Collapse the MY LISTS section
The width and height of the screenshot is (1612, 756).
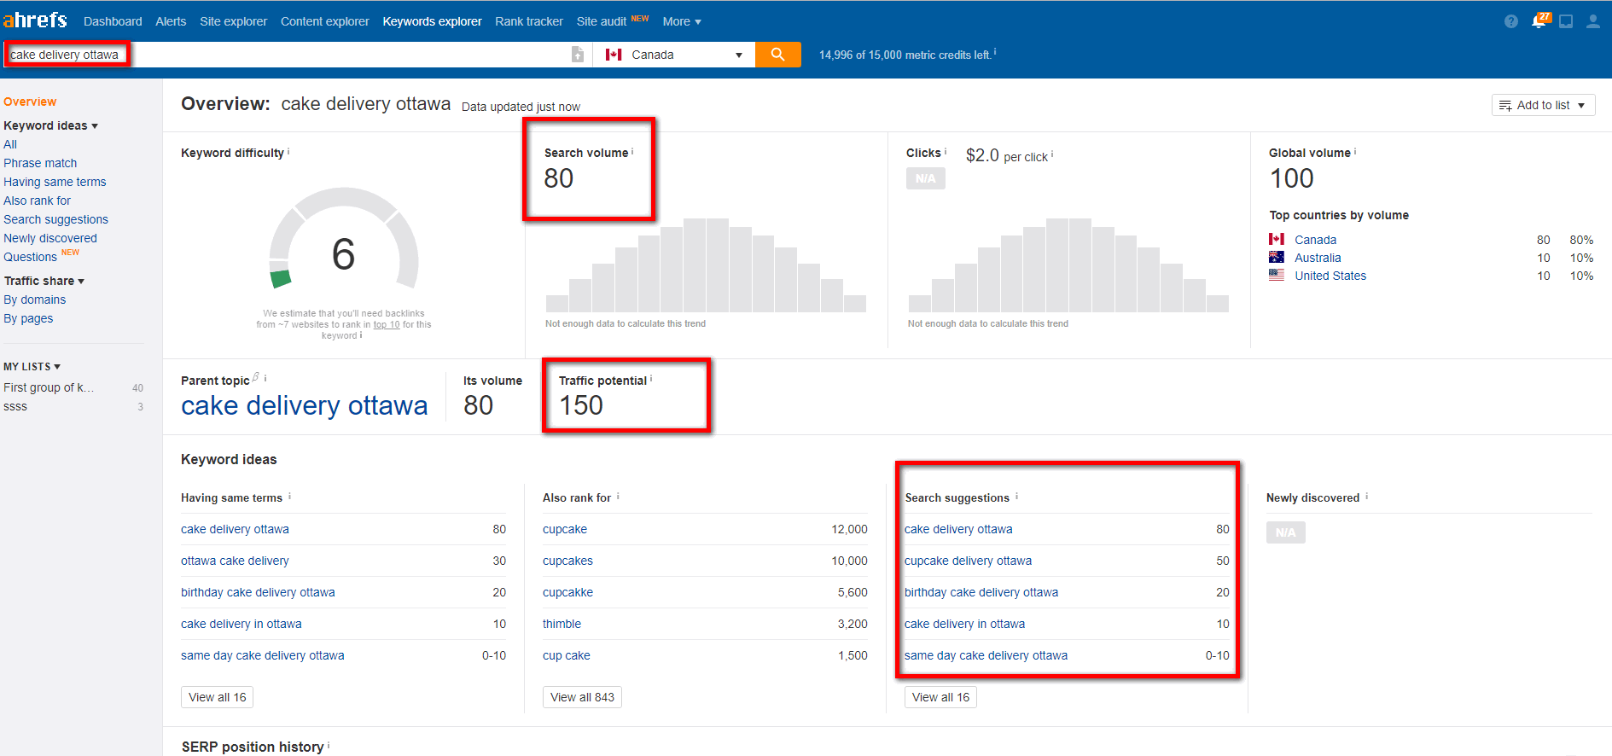[32, 366]
